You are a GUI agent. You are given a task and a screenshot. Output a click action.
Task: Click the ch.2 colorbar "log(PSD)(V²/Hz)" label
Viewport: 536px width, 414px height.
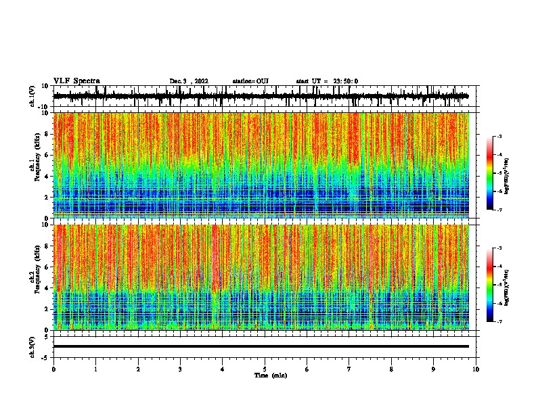point(507,287)
